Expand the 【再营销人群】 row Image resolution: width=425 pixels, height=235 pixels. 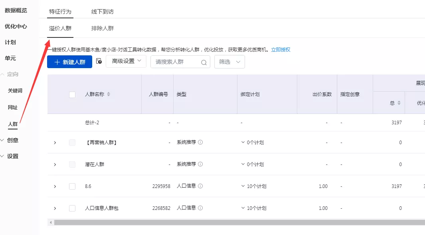pyautogui.click(x=55, y=143)
